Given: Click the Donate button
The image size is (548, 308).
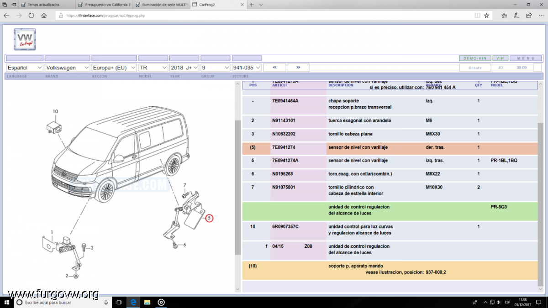Looking at the screenshot, I should coord(475,68).
